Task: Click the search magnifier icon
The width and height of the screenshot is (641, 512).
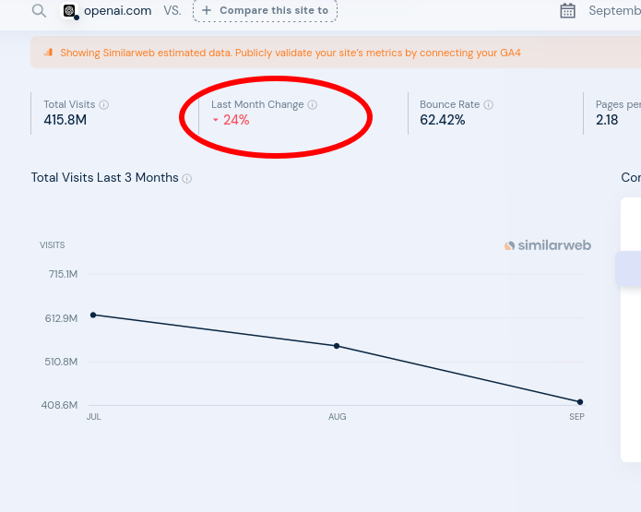Action: (39, 10)
